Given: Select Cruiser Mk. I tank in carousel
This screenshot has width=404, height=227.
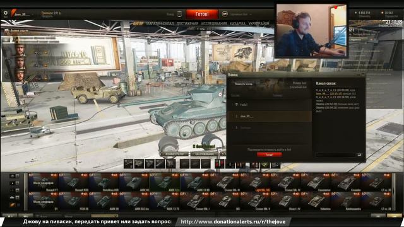Looking at the screenshot, I should (x=194, y=201).
